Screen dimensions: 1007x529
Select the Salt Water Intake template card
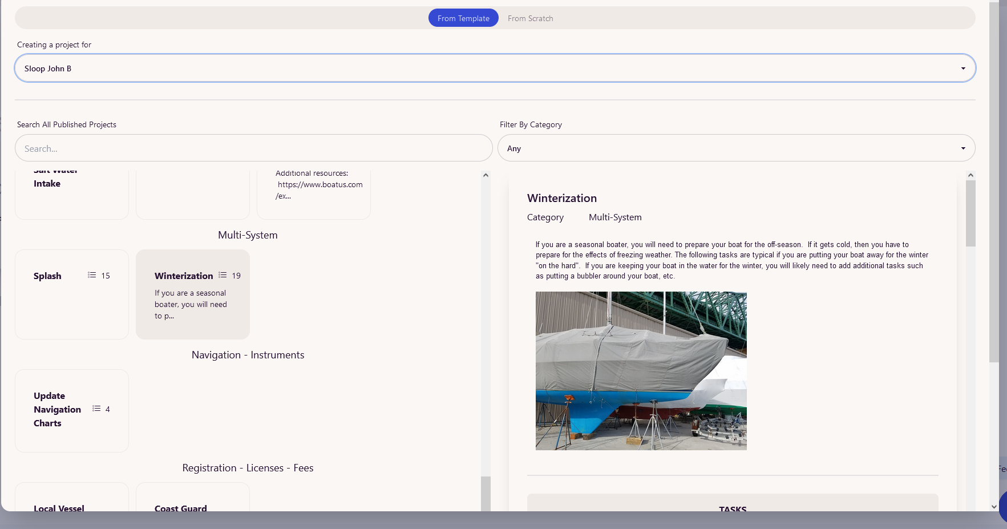72,194
